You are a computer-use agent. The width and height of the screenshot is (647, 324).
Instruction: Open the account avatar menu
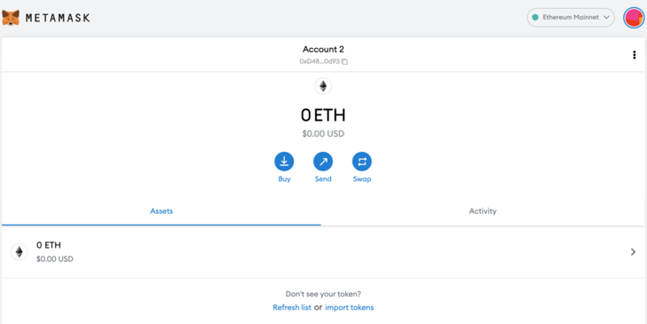tap(634, 18)
